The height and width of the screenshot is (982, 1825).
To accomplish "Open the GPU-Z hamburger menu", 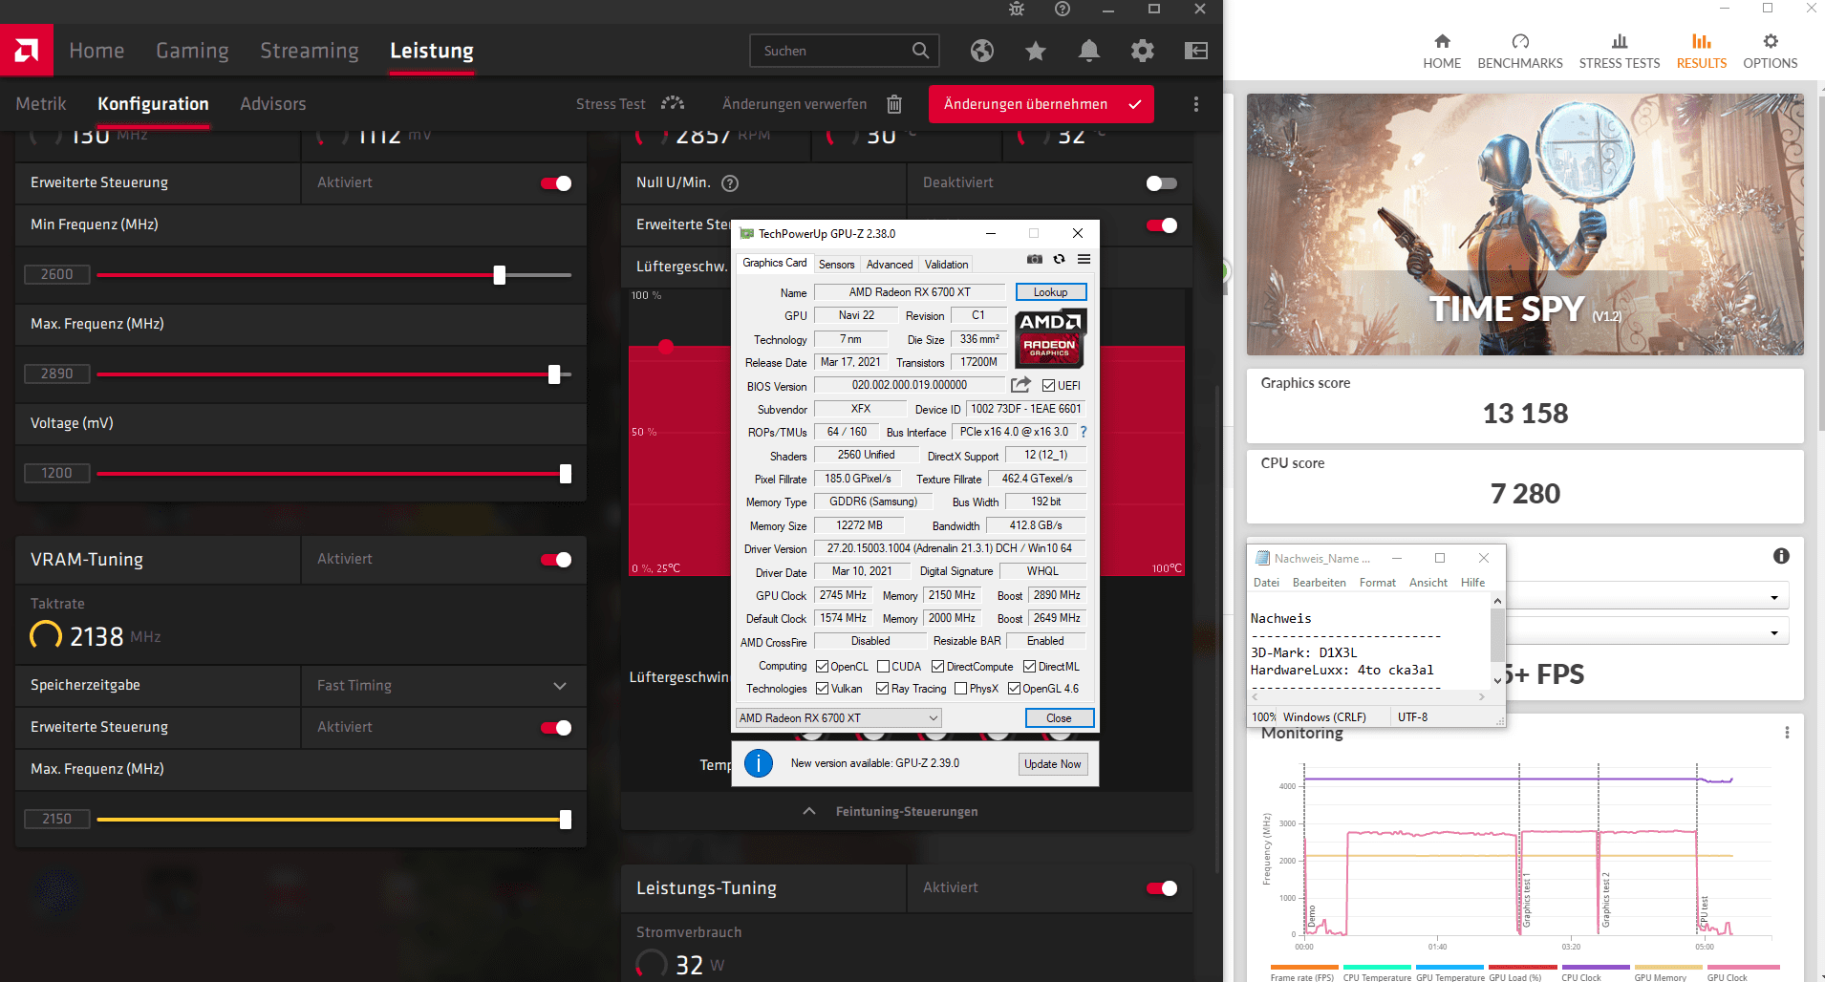I will 1084,259.
